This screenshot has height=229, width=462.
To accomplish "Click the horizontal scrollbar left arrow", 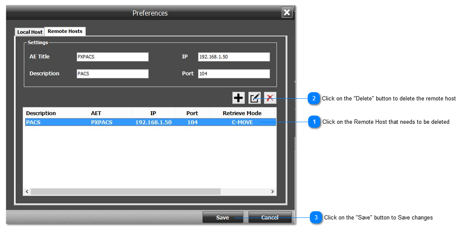I will click(x=27, y=191).
